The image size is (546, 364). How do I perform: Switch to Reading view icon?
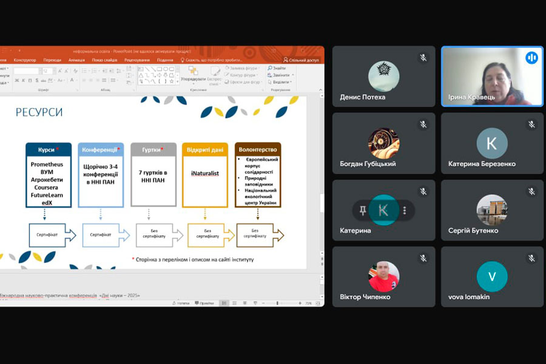click(245, 303)
